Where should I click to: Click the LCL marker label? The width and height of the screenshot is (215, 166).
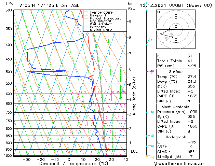[134, 151]
